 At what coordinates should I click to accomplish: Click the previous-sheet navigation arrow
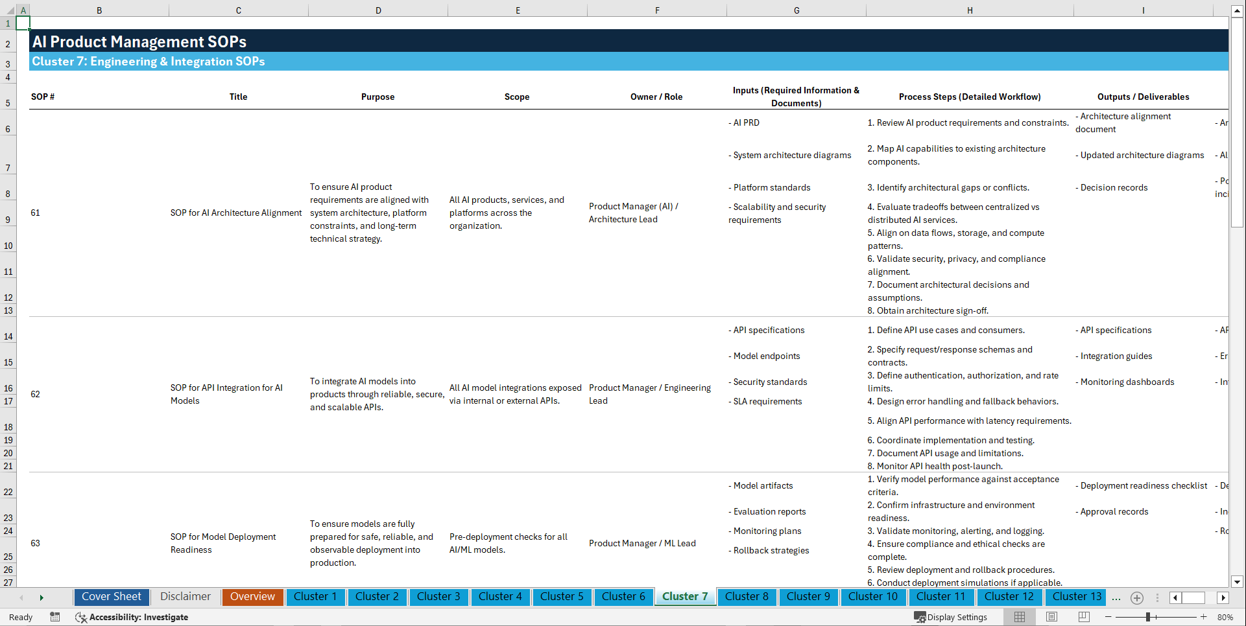click(x=22, y=597)
